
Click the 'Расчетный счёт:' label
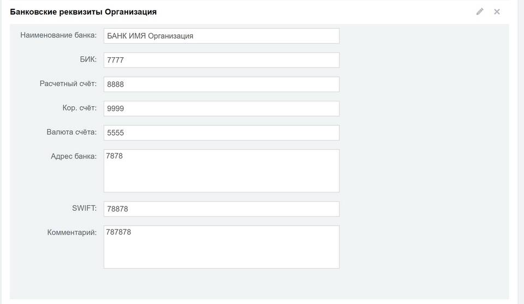pyautogui.click(x=68, y=84)
